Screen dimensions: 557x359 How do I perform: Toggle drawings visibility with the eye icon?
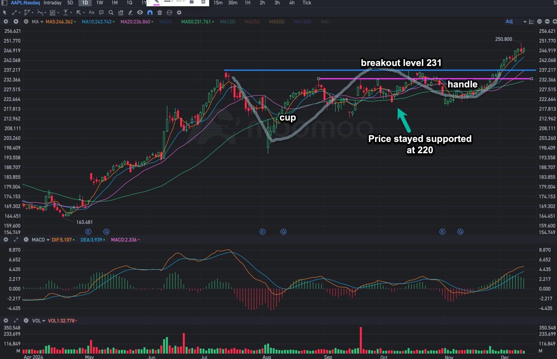(x=140, y=13)
